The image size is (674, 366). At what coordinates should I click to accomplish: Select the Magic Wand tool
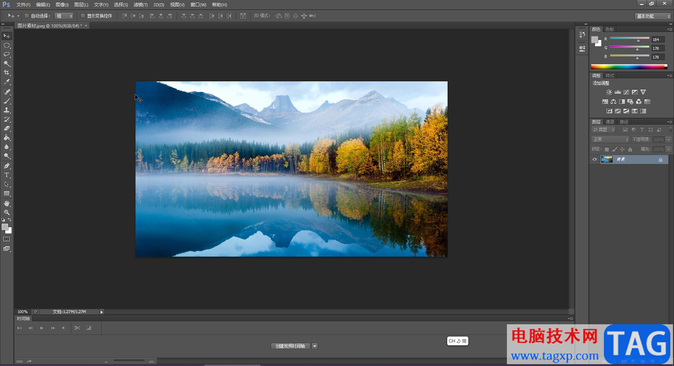pyautogui.click(x=7, y=63)
